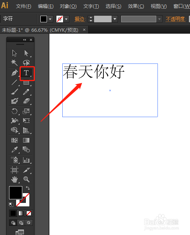Select the Lasso tool
190x235 pixels.
[x=26, y=63]
